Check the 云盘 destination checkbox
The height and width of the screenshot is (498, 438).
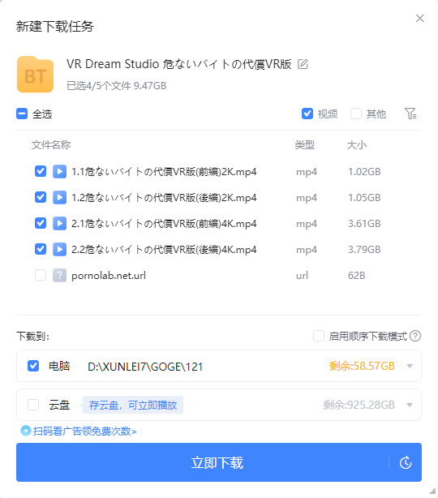(x=33, y=405)
